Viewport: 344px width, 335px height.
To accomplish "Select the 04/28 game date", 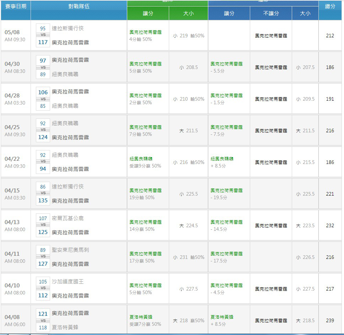I will click(x=12, y=96).
